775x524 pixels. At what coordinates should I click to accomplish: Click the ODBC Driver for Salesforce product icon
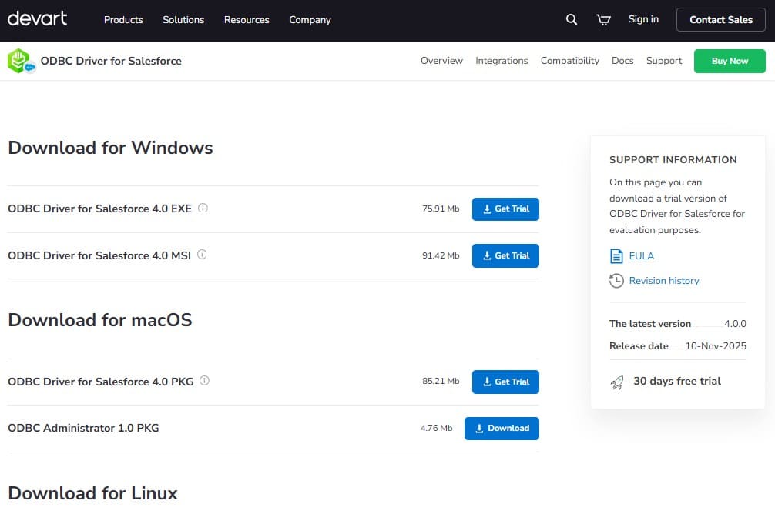[x=21, y=60]
